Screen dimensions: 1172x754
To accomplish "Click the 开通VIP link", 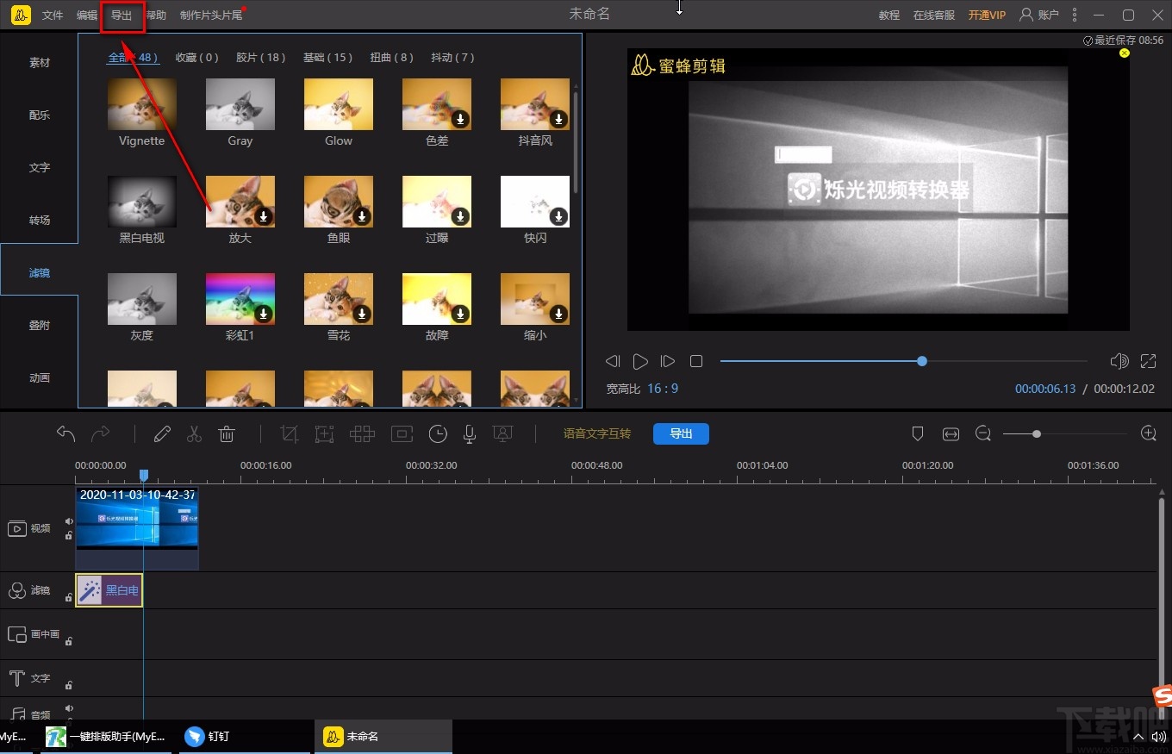I will pos(987,16).
